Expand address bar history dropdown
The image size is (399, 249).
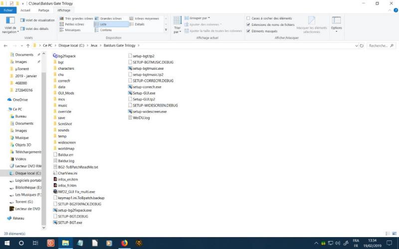coord(357,46)
